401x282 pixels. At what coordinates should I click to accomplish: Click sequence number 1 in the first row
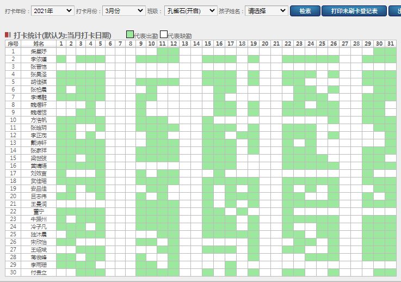click(13, 51)
